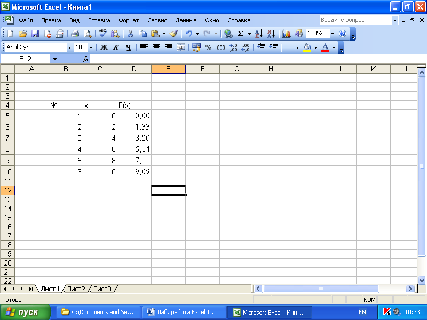Viewport: 427px width, 320px height.
Task: Increase decimal places
Action: point(233,47)
